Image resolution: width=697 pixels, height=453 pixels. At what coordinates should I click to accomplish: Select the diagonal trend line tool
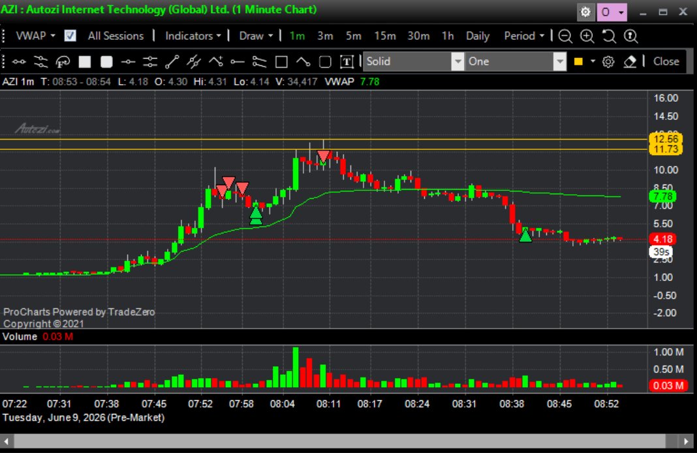pyautogui.click(x=172, y=62)
